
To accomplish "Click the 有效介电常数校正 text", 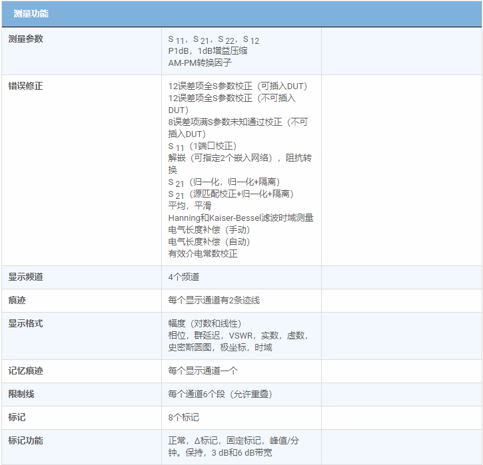I will coord(203,253).
